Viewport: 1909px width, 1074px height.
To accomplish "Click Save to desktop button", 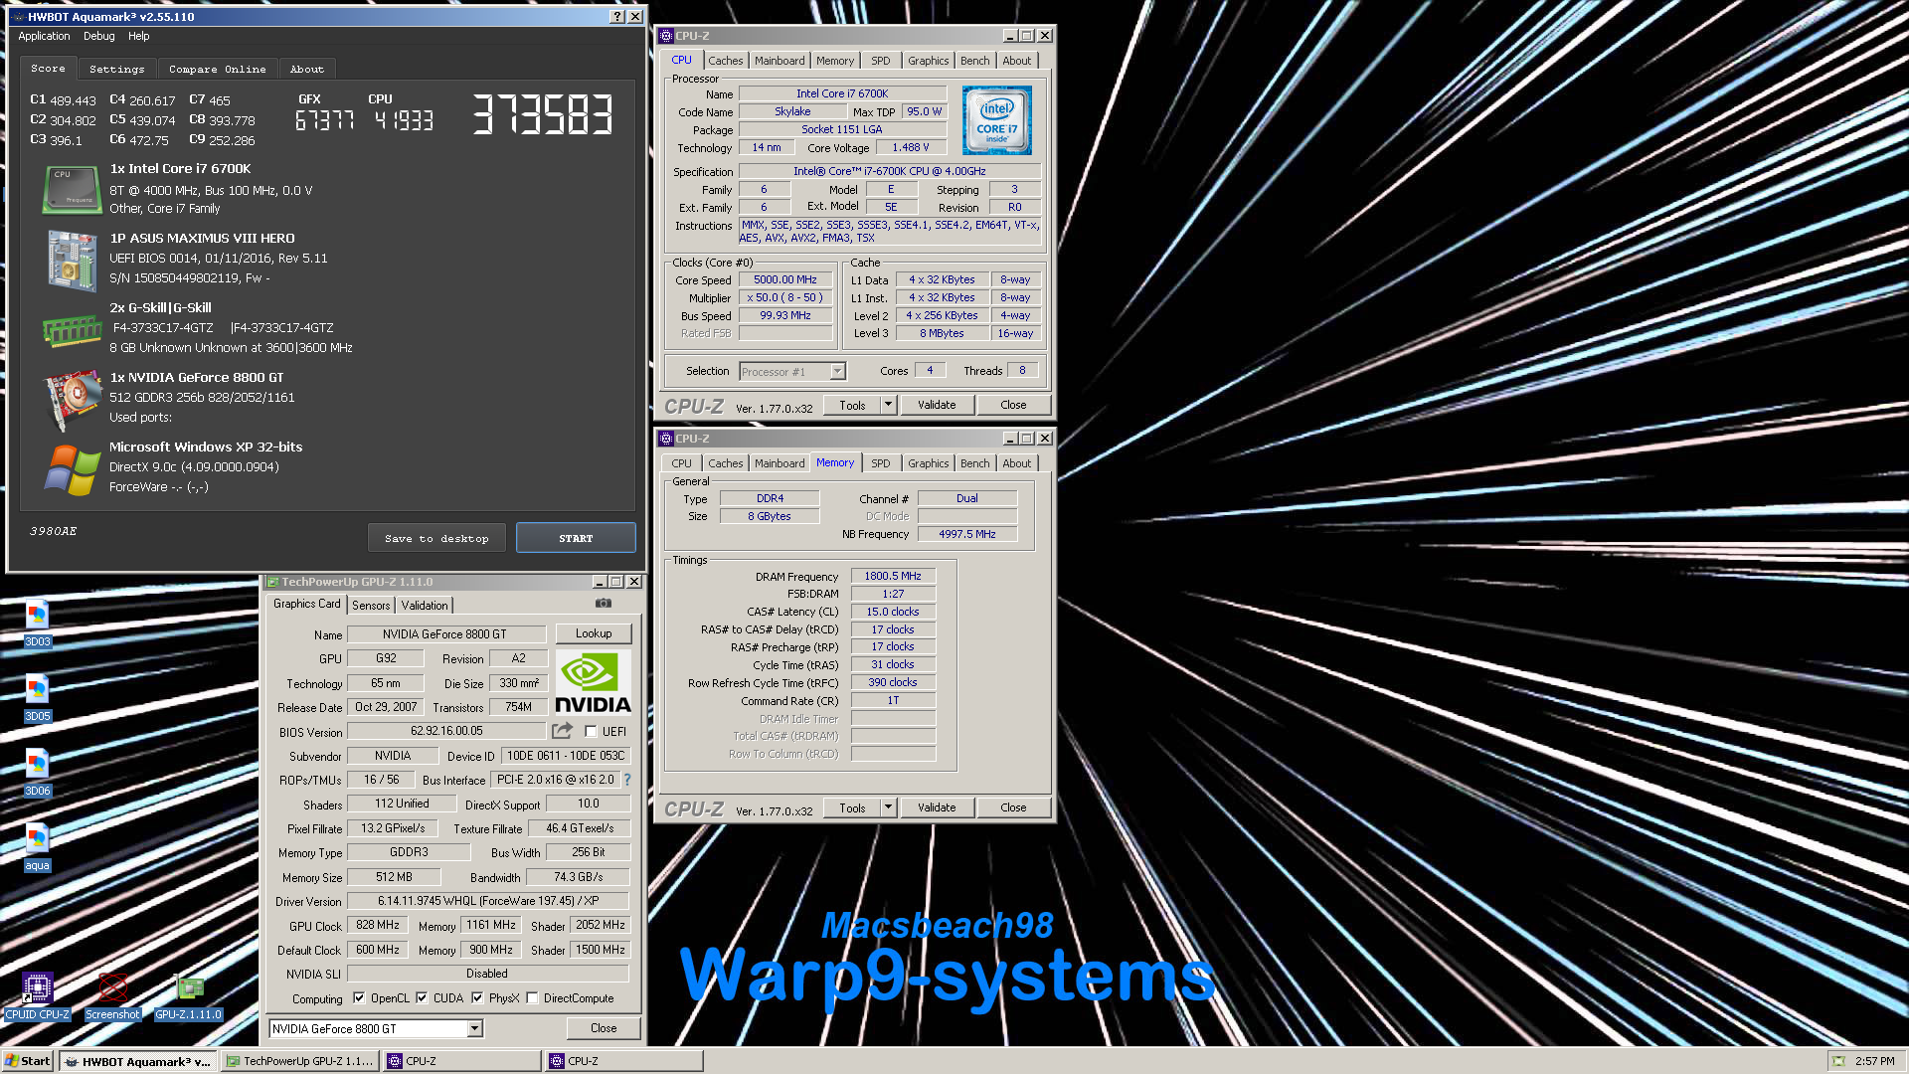I will click(436, 538).
